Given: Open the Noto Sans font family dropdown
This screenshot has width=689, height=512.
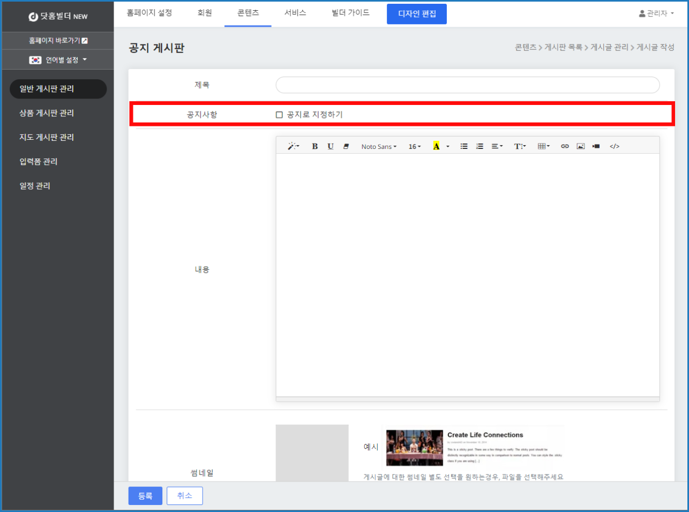Looking at the screenshot, I should (x=379, y=146).
